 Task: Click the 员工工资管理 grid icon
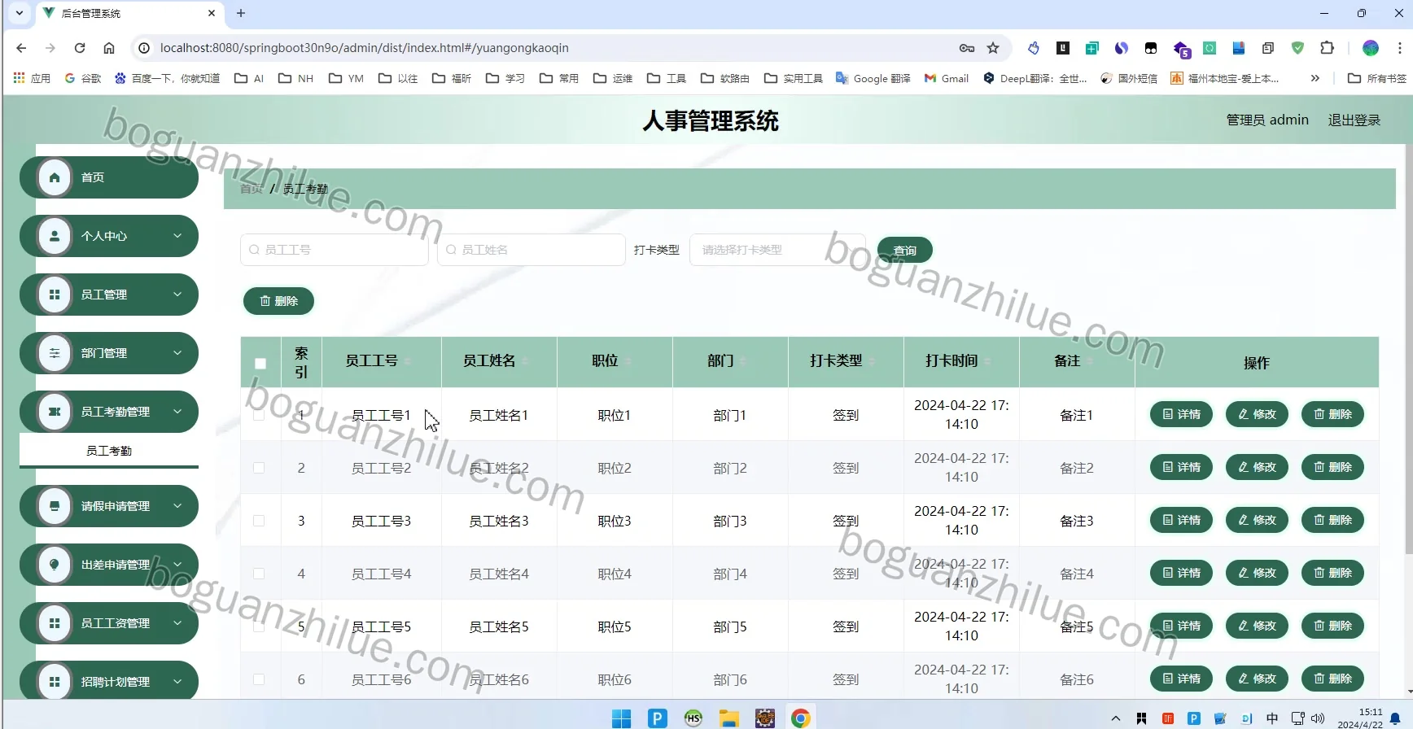coord(55,623)
